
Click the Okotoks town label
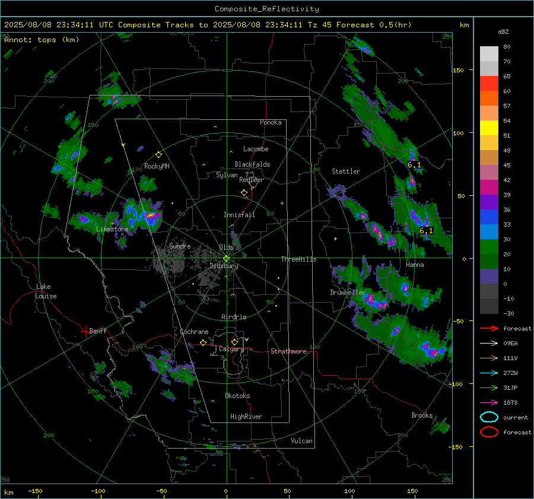(x=237, y=396)
